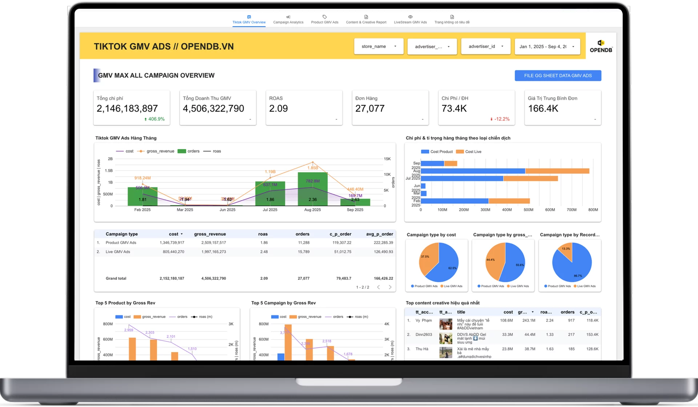This screenshot has height=407, width=698.
Task: Click the Jul 2025 green orders bar
Action: [x=270, y=194]
